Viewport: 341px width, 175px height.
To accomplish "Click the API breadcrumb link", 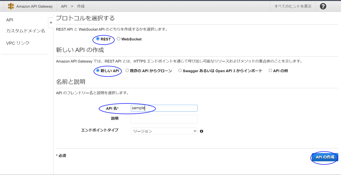I will (x=64, y=6).
